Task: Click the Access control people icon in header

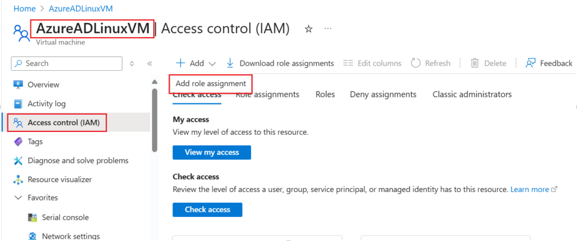Action: [x=21, y=33]
